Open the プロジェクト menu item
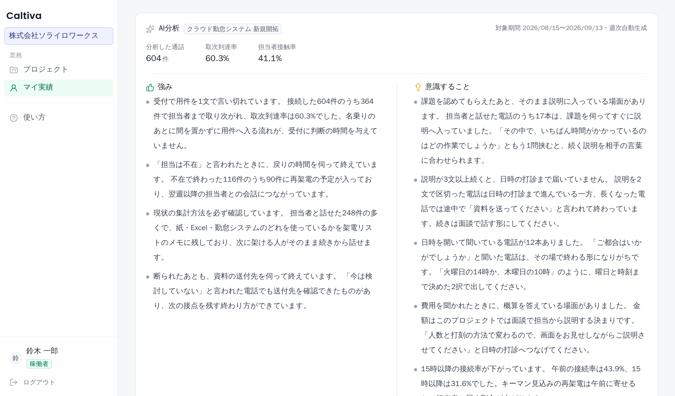 (x=59, y=70)
